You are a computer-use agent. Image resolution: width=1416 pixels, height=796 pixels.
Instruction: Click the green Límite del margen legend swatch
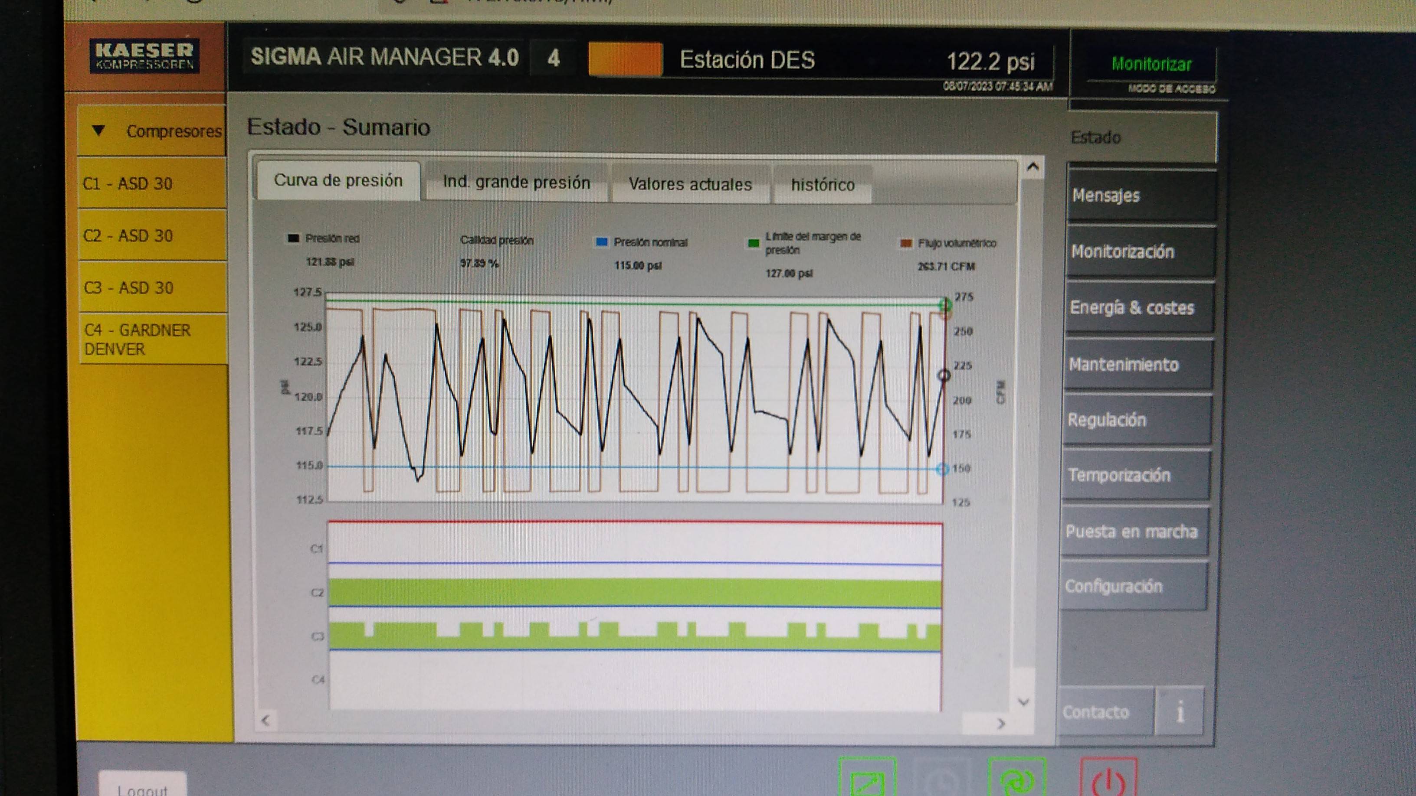(754, 243)
